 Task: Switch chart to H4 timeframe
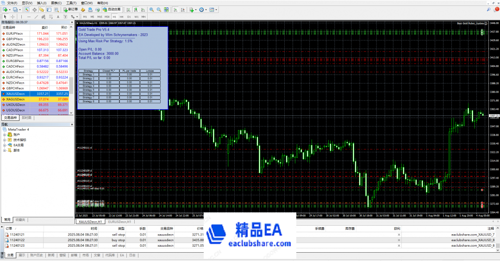pos(121,17)
